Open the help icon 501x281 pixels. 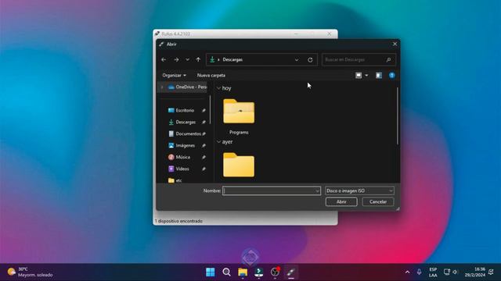pyautogui.click(x=391, y=75)
